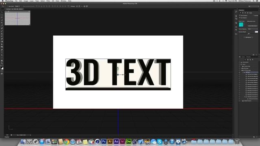Switch to the Mesh properties tab
This screenshot has height=146, width=260.
click(240, 13)
